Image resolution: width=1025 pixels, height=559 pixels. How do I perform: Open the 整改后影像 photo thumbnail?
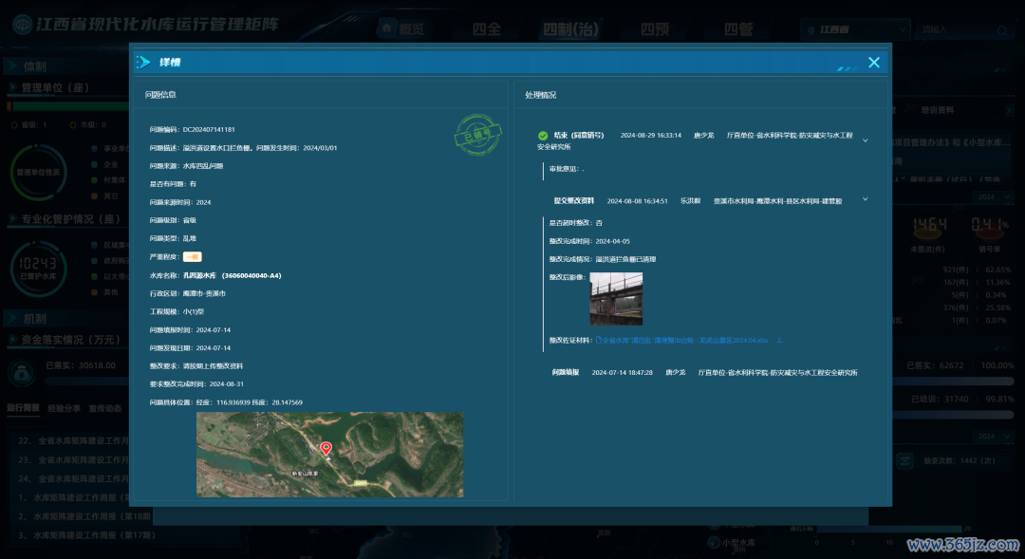(616, 299)
